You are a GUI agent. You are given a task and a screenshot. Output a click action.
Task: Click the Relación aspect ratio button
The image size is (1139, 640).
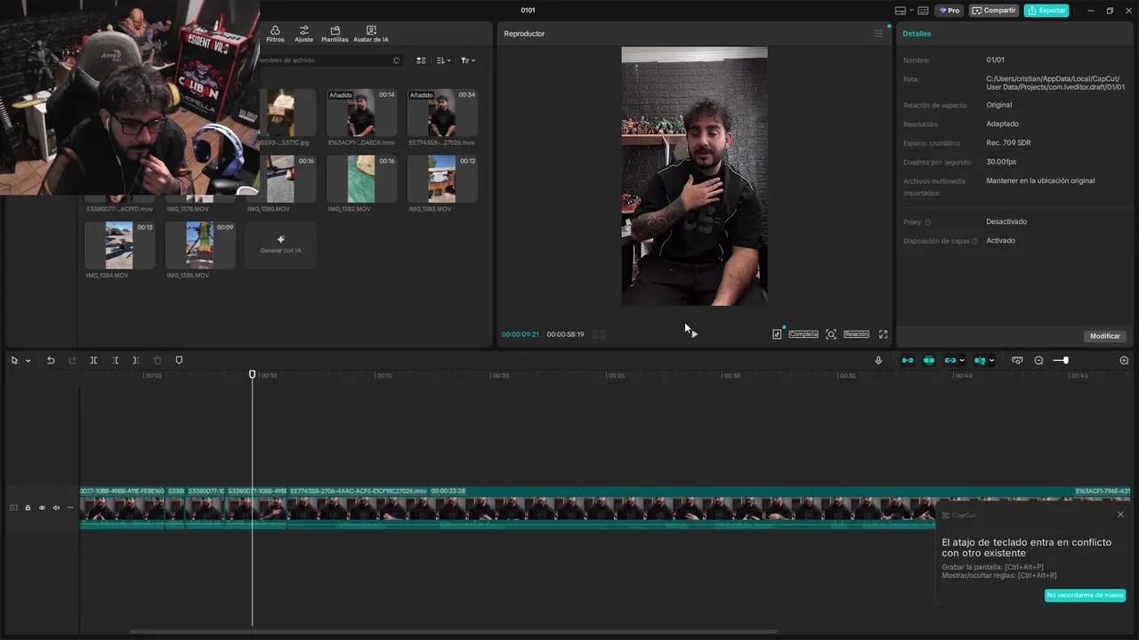click(x=856, y=334)
